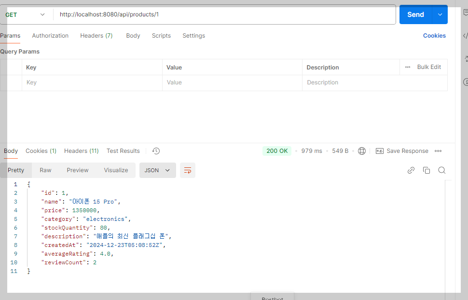Click the reviewCount value 2
This screenshot has height=300, width=468.
click(x=95, y=262)
